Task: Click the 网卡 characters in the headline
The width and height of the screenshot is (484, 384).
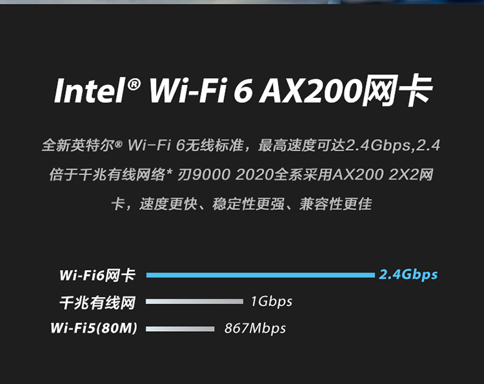Action: tap(398, 90)
